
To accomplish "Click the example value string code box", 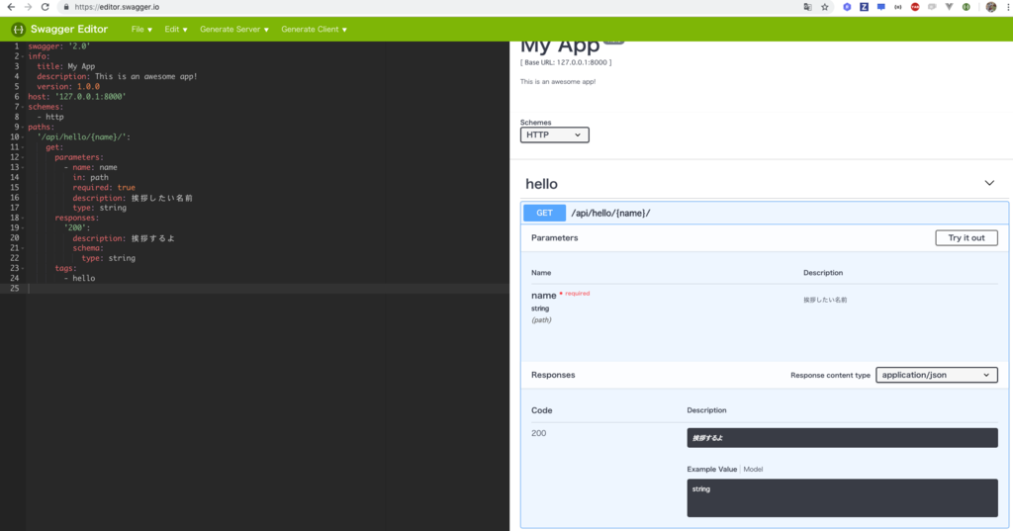I will [842, 498].
